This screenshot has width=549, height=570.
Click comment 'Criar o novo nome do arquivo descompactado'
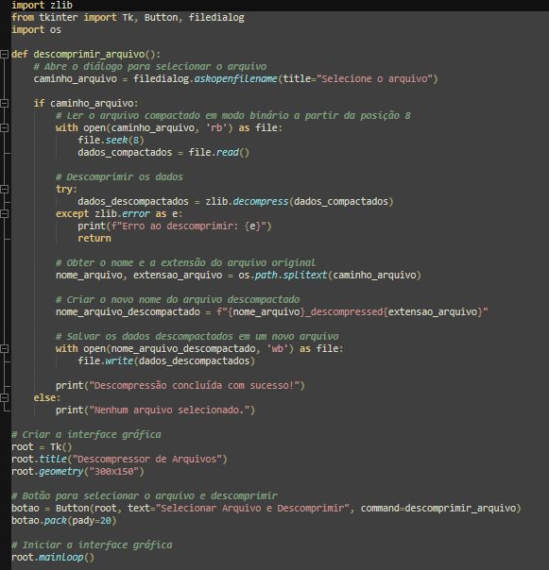(178, 299)
